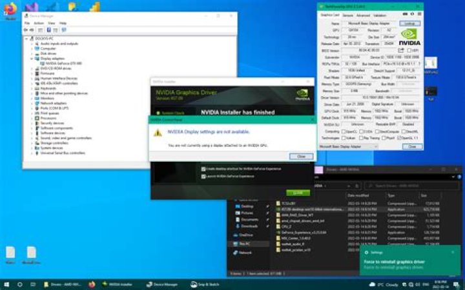
Task: Expand Processors node
Action: pyautogui.click(x=32, y=118)
